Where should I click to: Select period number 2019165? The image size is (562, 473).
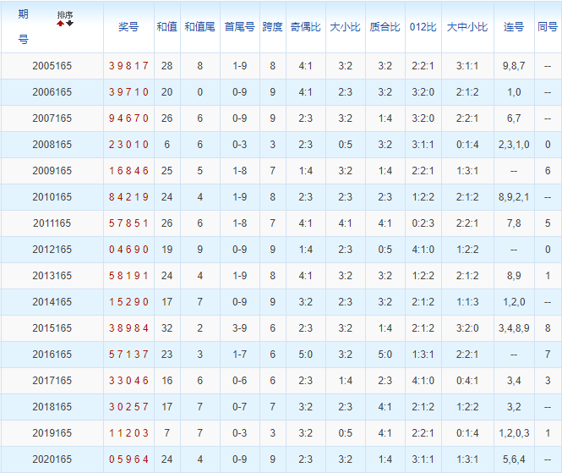[52, 432]
